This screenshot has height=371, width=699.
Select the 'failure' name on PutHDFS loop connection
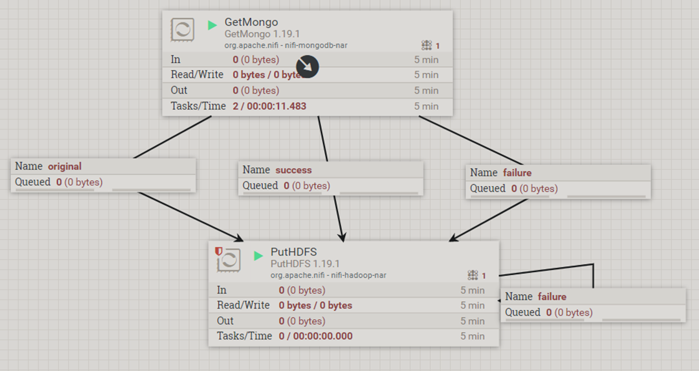coord(552,296)
